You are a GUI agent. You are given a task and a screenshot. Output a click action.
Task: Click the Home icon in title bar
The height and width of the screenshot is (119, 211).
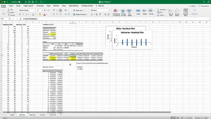pos(26,2)
